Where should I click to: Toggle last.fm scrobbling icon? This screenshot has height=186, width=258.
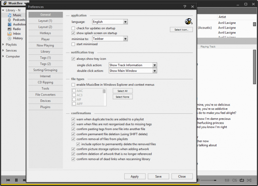235,180
